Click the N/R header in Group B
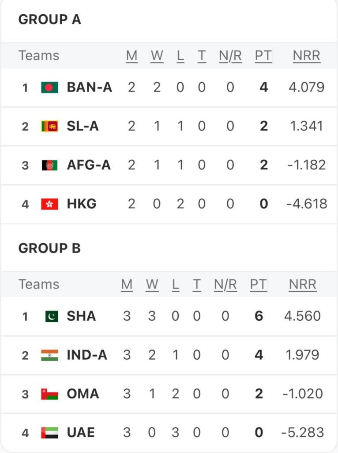Image resolution: width=338 pixels, height=453 pixels. 225,284
